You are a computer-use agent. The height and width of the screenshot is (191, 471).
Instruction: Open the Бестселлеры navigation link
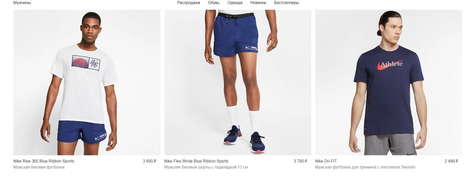[286, 3]
